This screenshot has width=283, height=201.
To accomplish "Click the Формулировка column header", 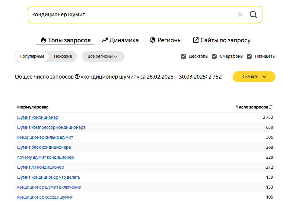I will (x=33, y=107).
